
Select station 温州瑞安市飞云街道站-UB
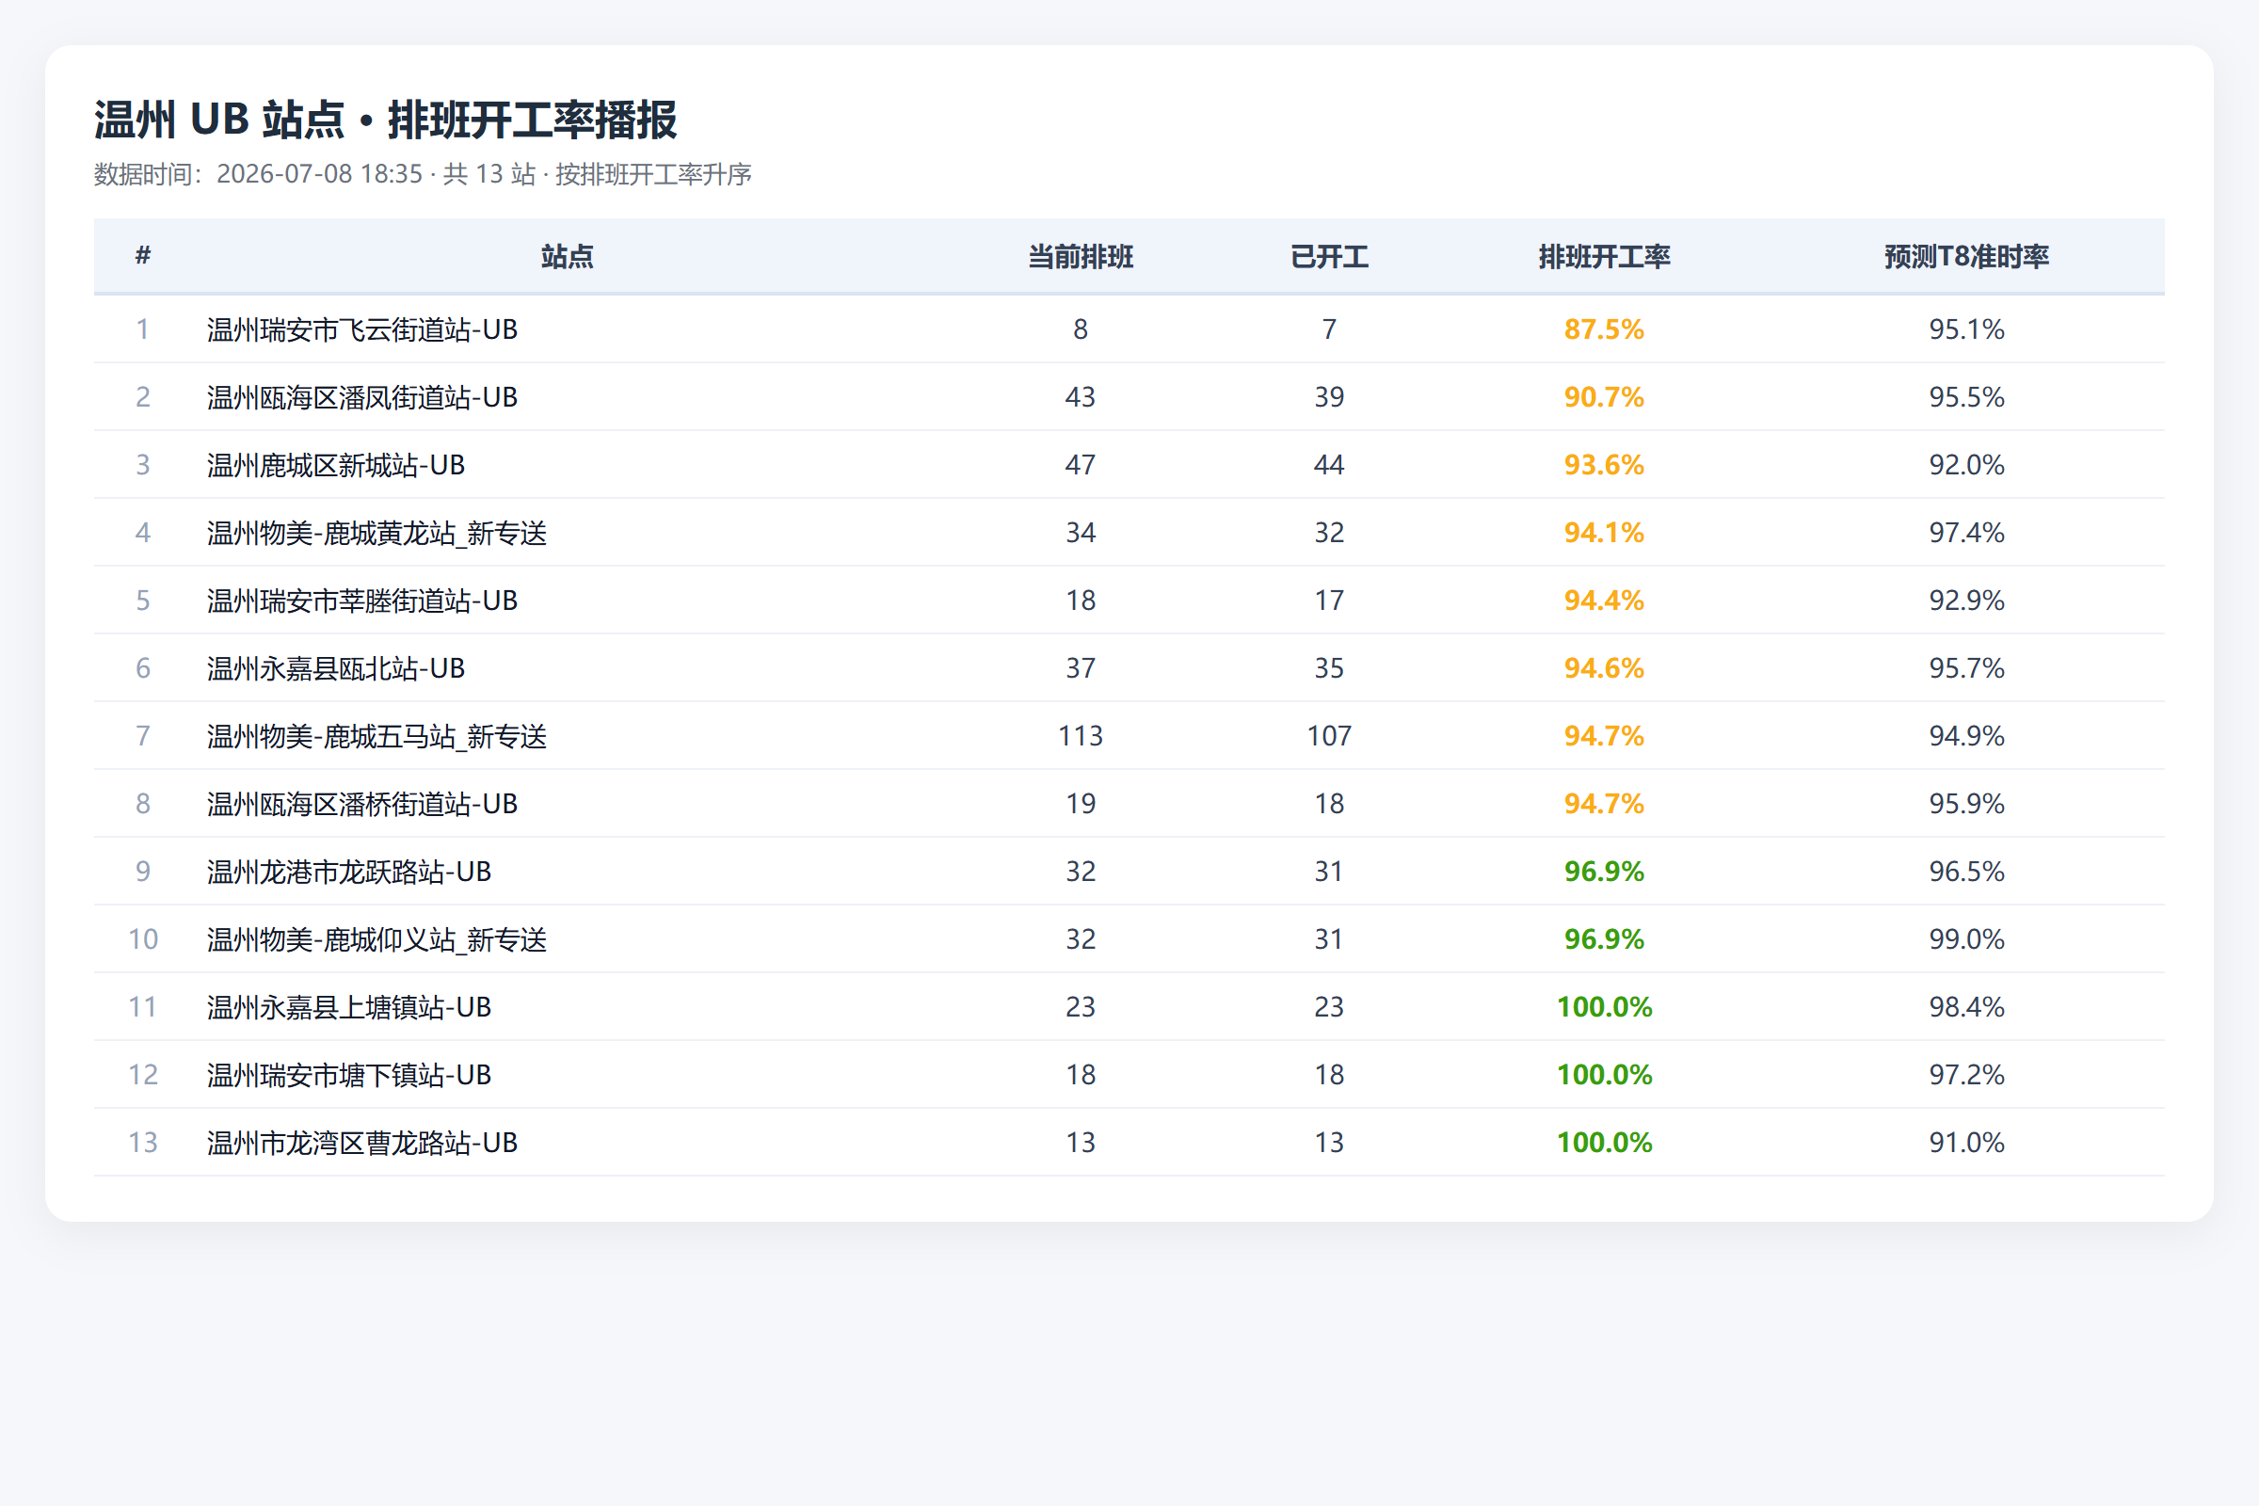362,329
